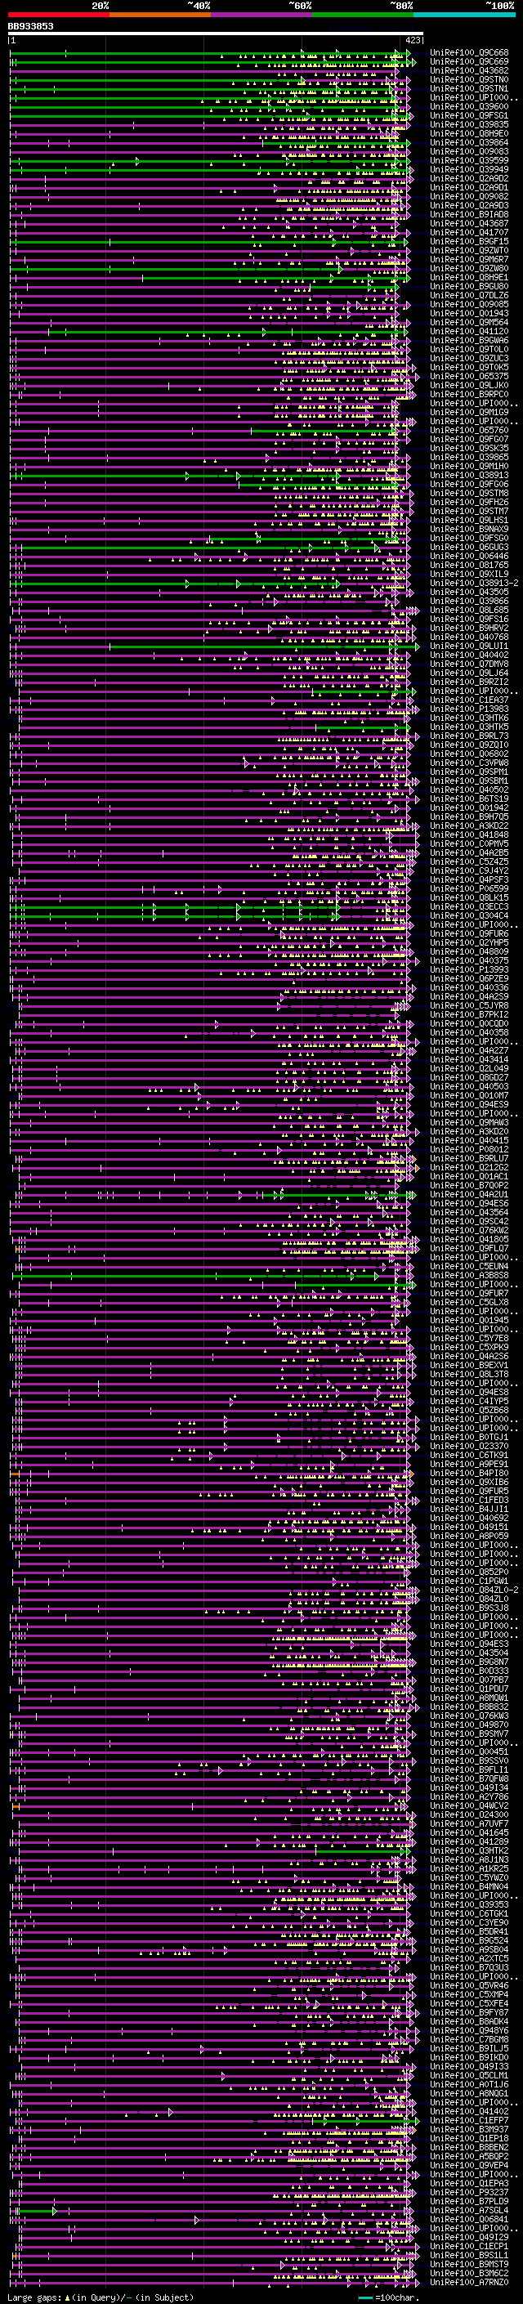This screenshot has height=2304, width=523.
Task: Select the UniRef100_Q41707 row label
Action: tap(469, 233)
